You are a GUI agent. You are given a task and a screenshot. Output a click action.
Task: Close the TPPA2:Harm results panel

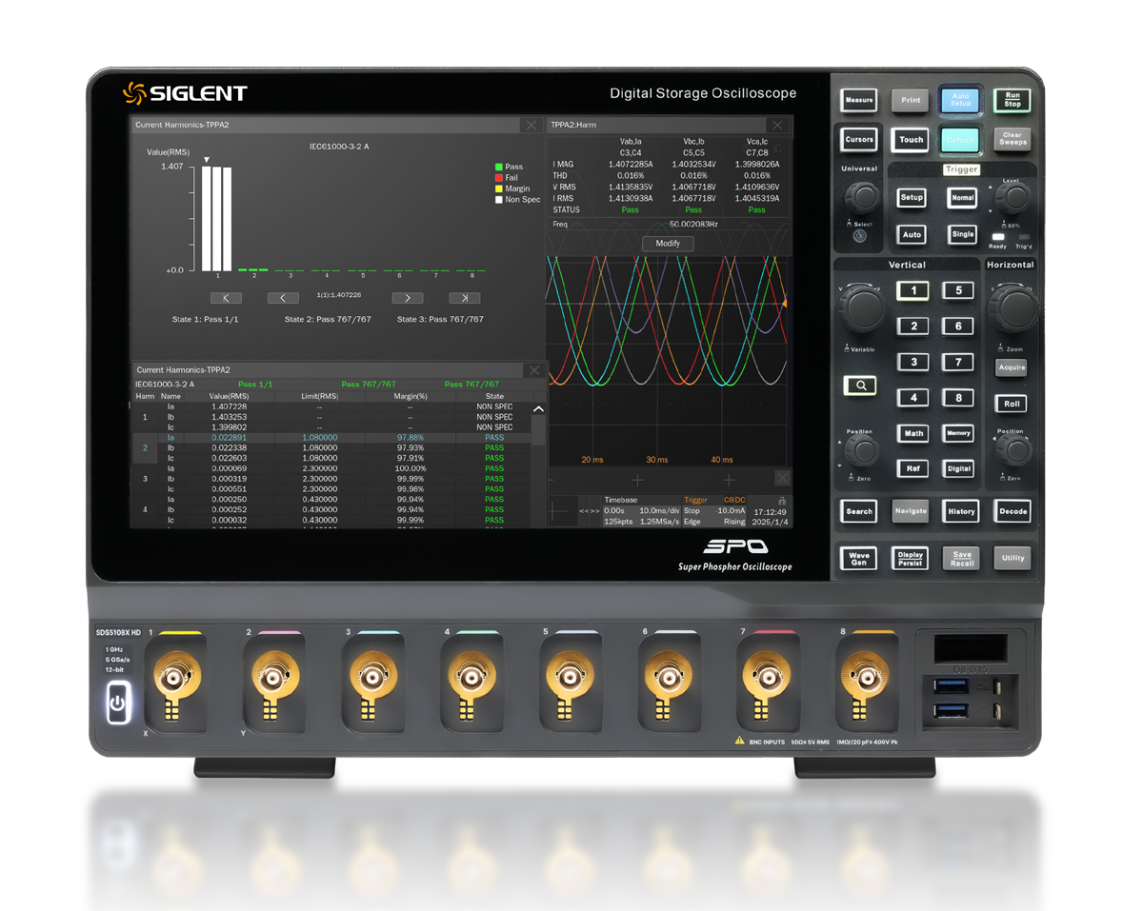pos(777,125)
